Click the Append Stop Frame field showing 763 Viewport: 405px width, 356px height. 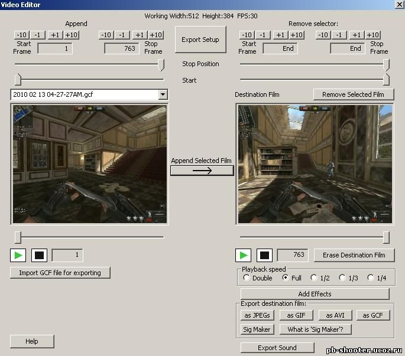tap(122, 48)
